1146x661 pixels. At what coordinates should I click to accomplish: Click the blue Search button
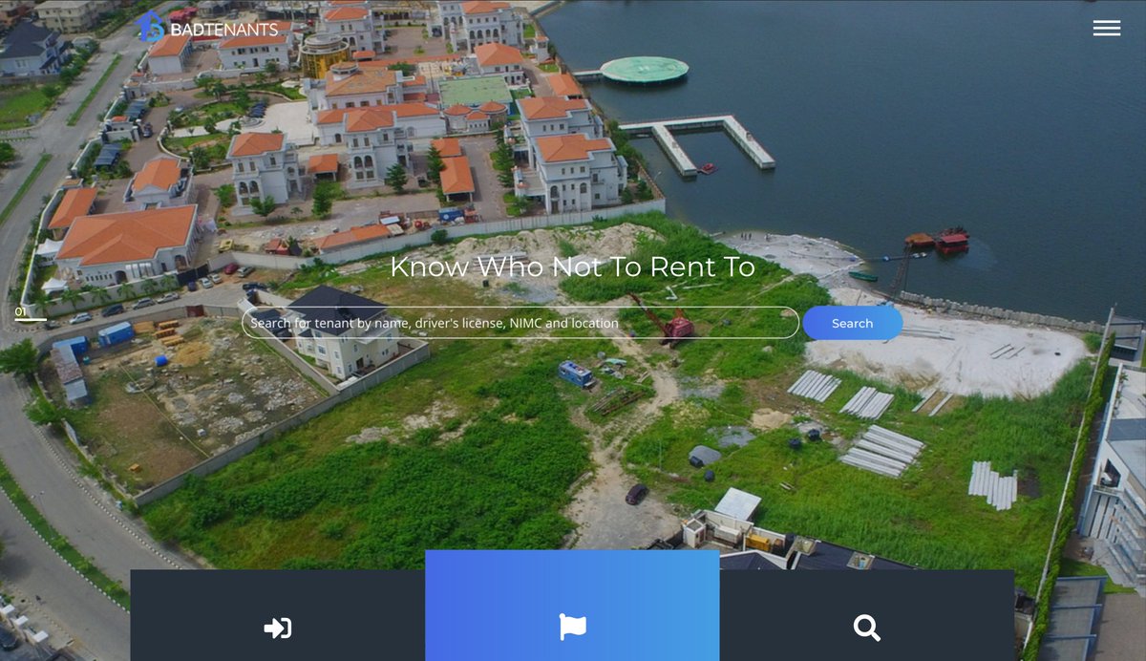852,323
